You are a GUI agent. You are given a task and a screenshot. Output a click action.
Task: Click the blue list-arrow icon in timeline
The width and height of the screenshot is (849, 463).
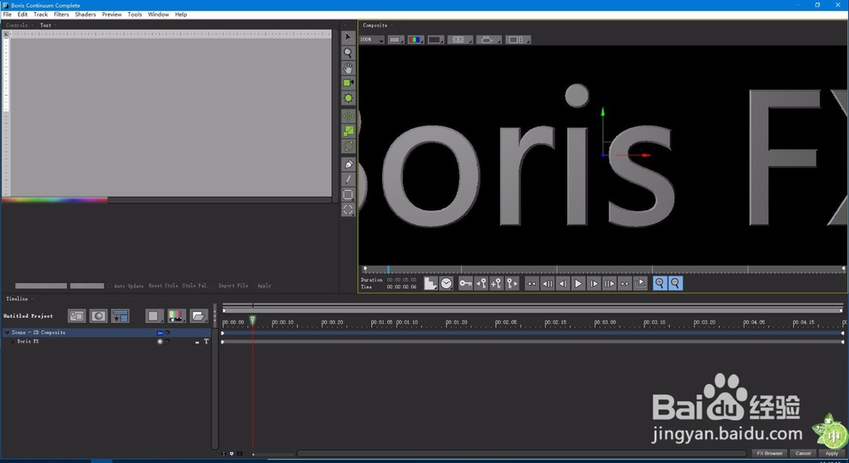tap(120, 316)
